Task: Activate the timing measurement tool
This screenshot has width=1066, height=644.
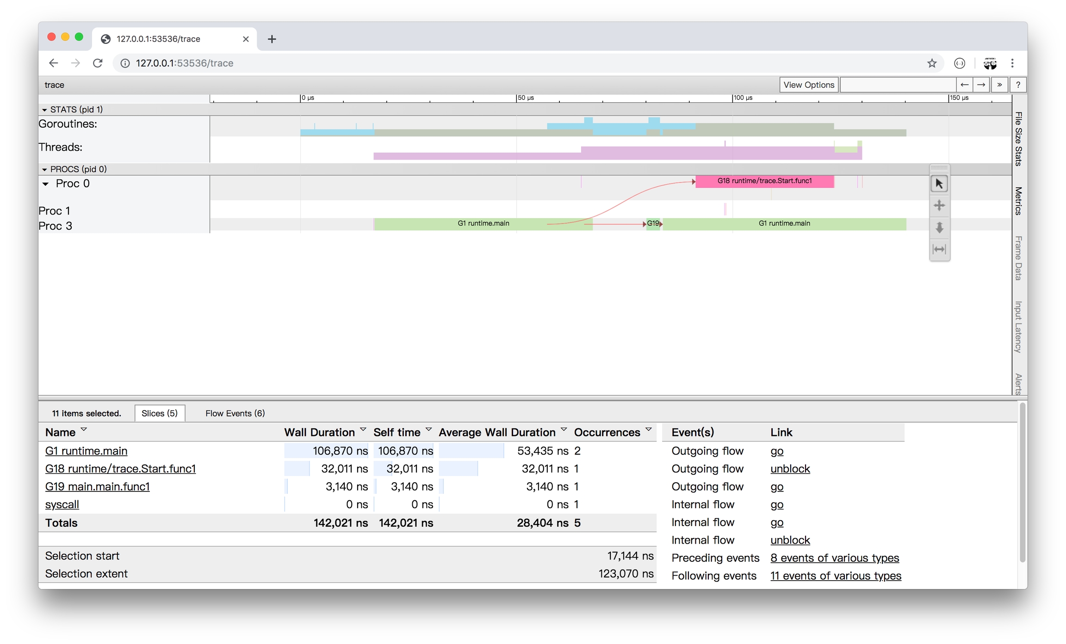Action: (939, 250)
